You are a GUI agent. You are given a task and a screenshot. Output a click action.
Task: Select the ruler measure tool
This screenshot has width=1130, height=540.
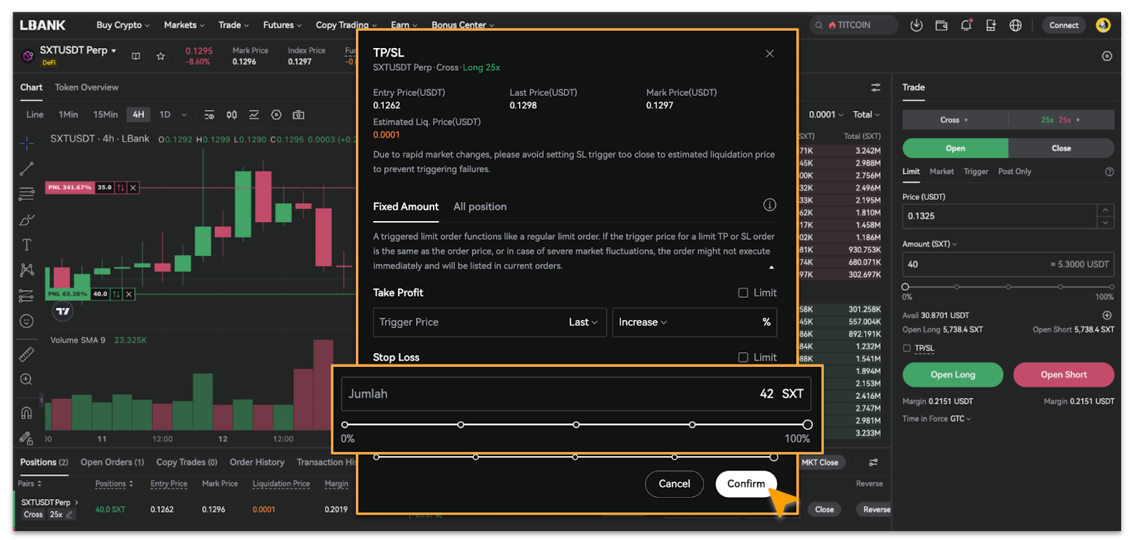coord(27,354)
